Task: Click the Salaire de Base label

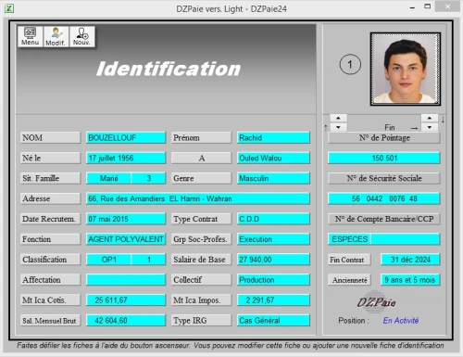Action: click(201, 260)
